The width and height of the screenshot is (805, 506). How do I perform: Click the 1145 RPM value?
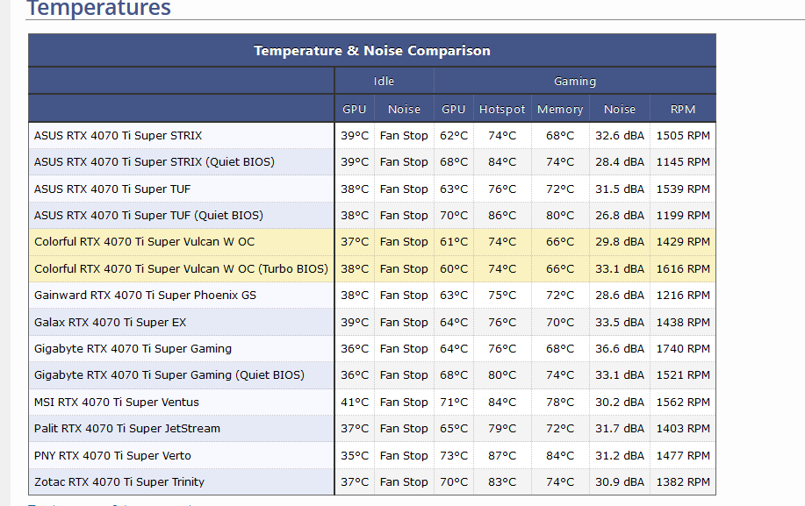(x=683, y=162)
